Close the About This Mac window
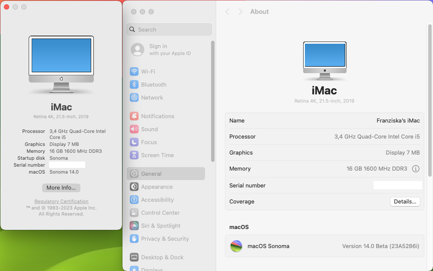This screenshot has width=433, height=271. (7, 7)
